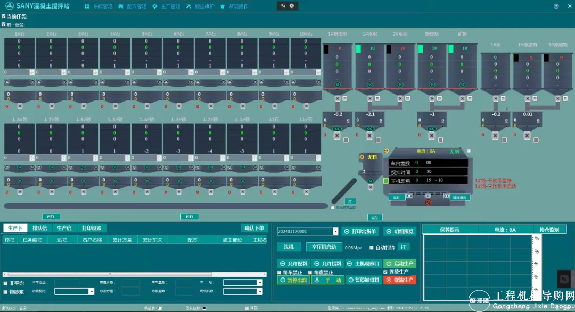Start the air compressor with 空压机启动
Viewport: 575px width, 312px height.
pyautogui.click(x=324, y=247)
